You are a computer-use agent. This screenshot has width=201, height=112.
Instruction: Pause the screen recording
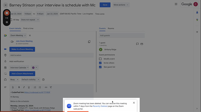tap(7, 22)
